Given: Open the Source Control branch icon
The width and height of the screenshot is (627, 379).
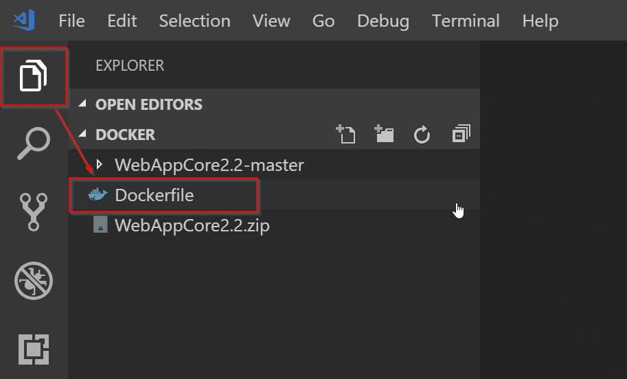Looking at the screenshot, I should (x=34, y=212).
